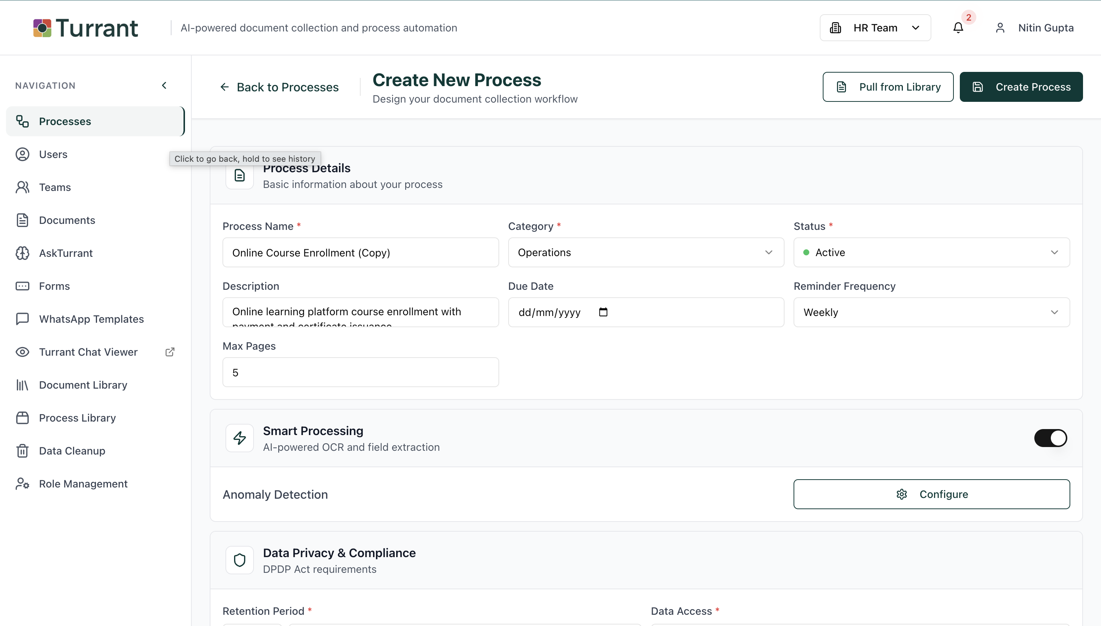Click the Max Pages input field
This screenshot has height=626, width=1101.
(x=360, y=372)
